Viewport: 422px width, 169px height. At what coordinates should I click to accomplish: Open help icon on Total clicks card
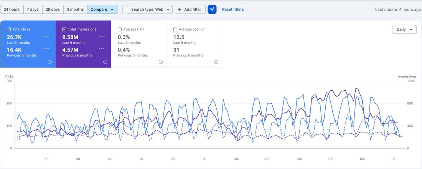click(50, 62)
